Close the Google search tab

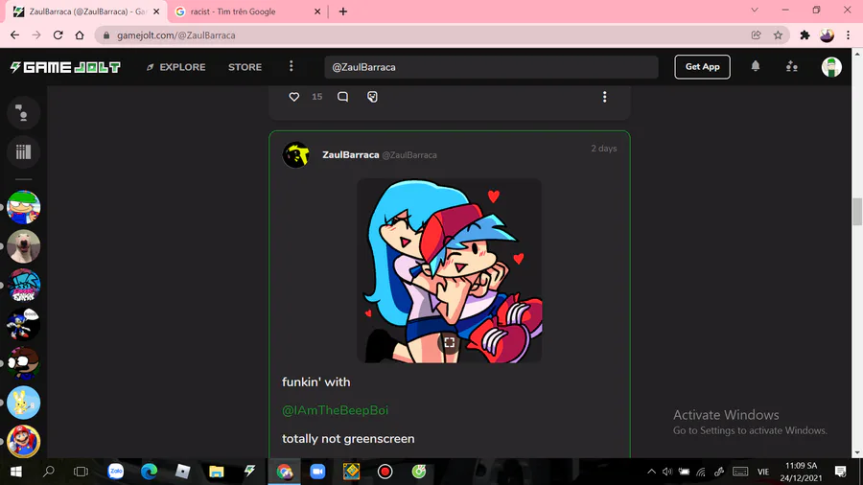click(x=317, y=12)
